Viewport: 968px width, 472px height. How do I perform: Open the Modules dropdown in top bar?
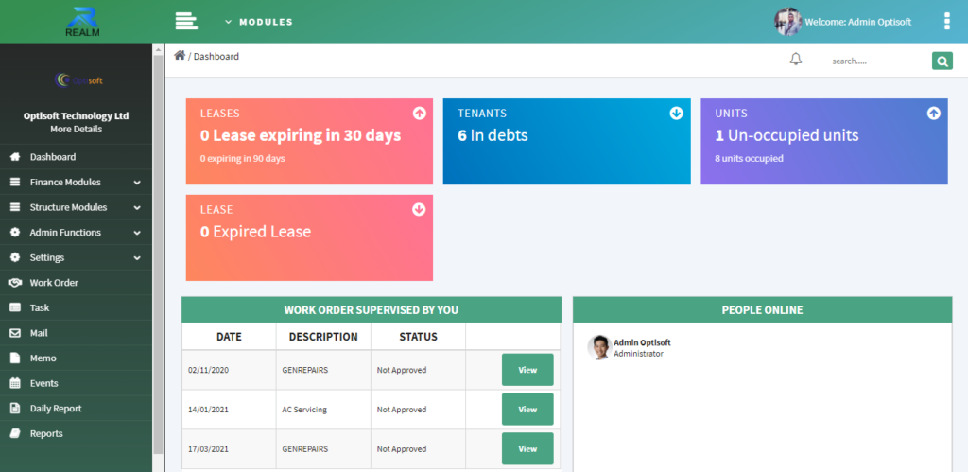pyautogui.click(x=259, y=22)
